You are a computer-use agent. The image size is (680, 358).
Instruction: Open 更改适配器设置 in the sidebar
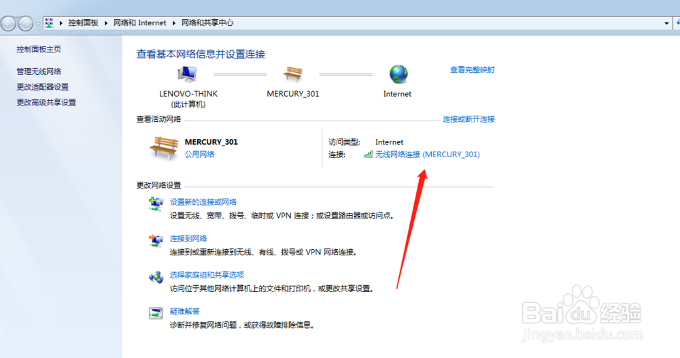[x=42, y=87]
